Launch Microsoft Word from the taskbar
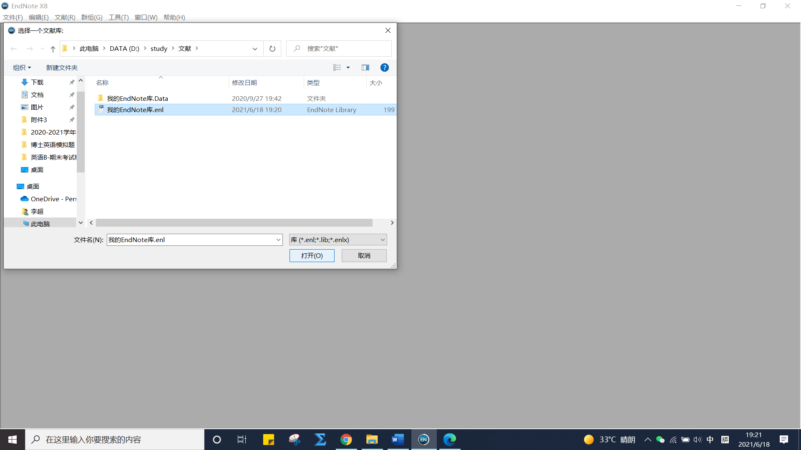The image size is (801, 450). 397,439
